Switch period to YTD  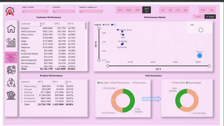[x=203, y=10]
